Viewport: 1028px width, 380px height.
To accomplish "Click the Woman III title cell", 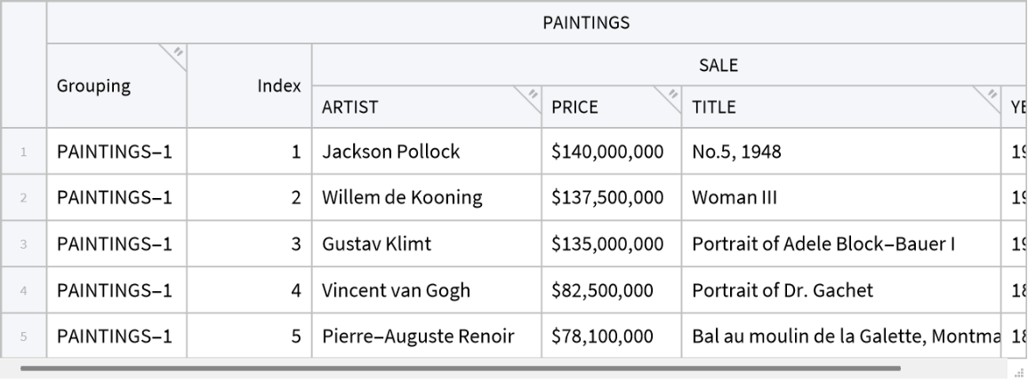I will pos(840,198).
